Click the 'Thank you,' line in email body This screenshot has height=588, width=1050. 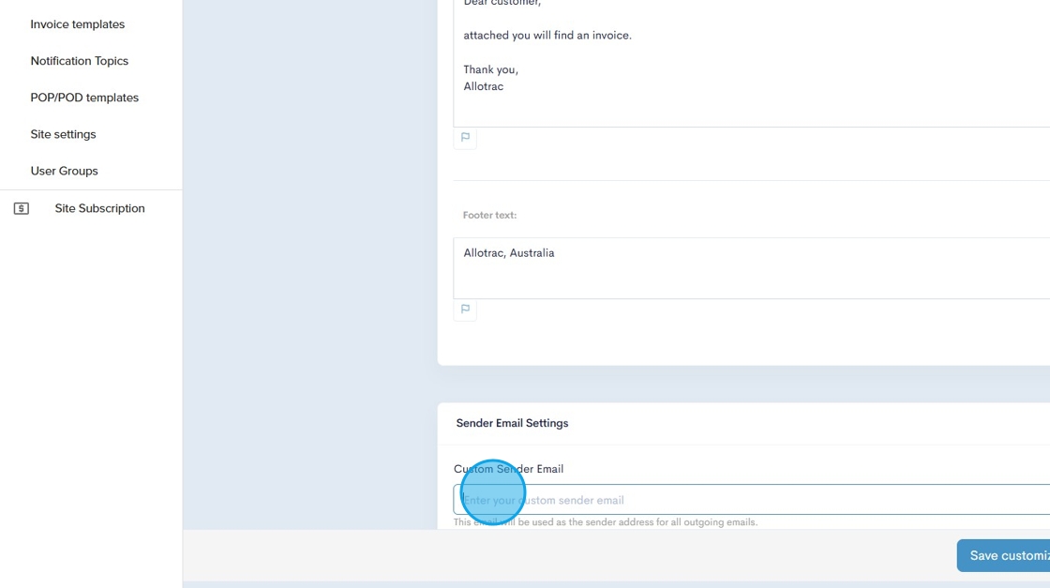tap(490, 69)
